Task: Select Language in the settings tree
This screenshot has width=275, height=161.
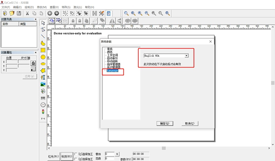Action: [112, 71]
